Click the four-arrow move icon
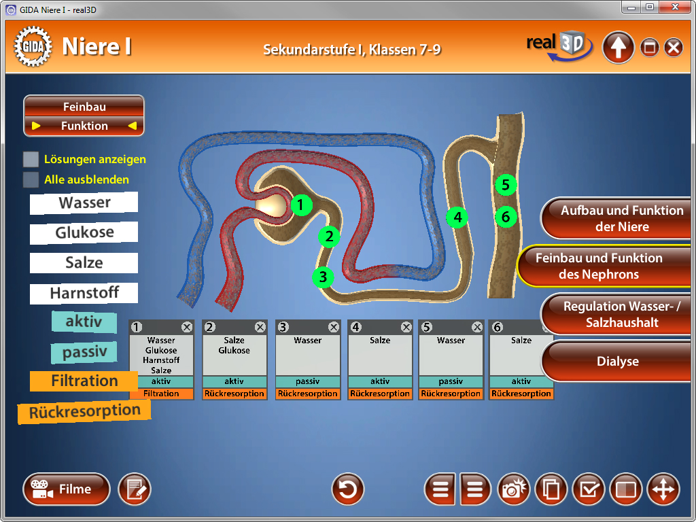The image size is (696, 522). click(663, 489)
